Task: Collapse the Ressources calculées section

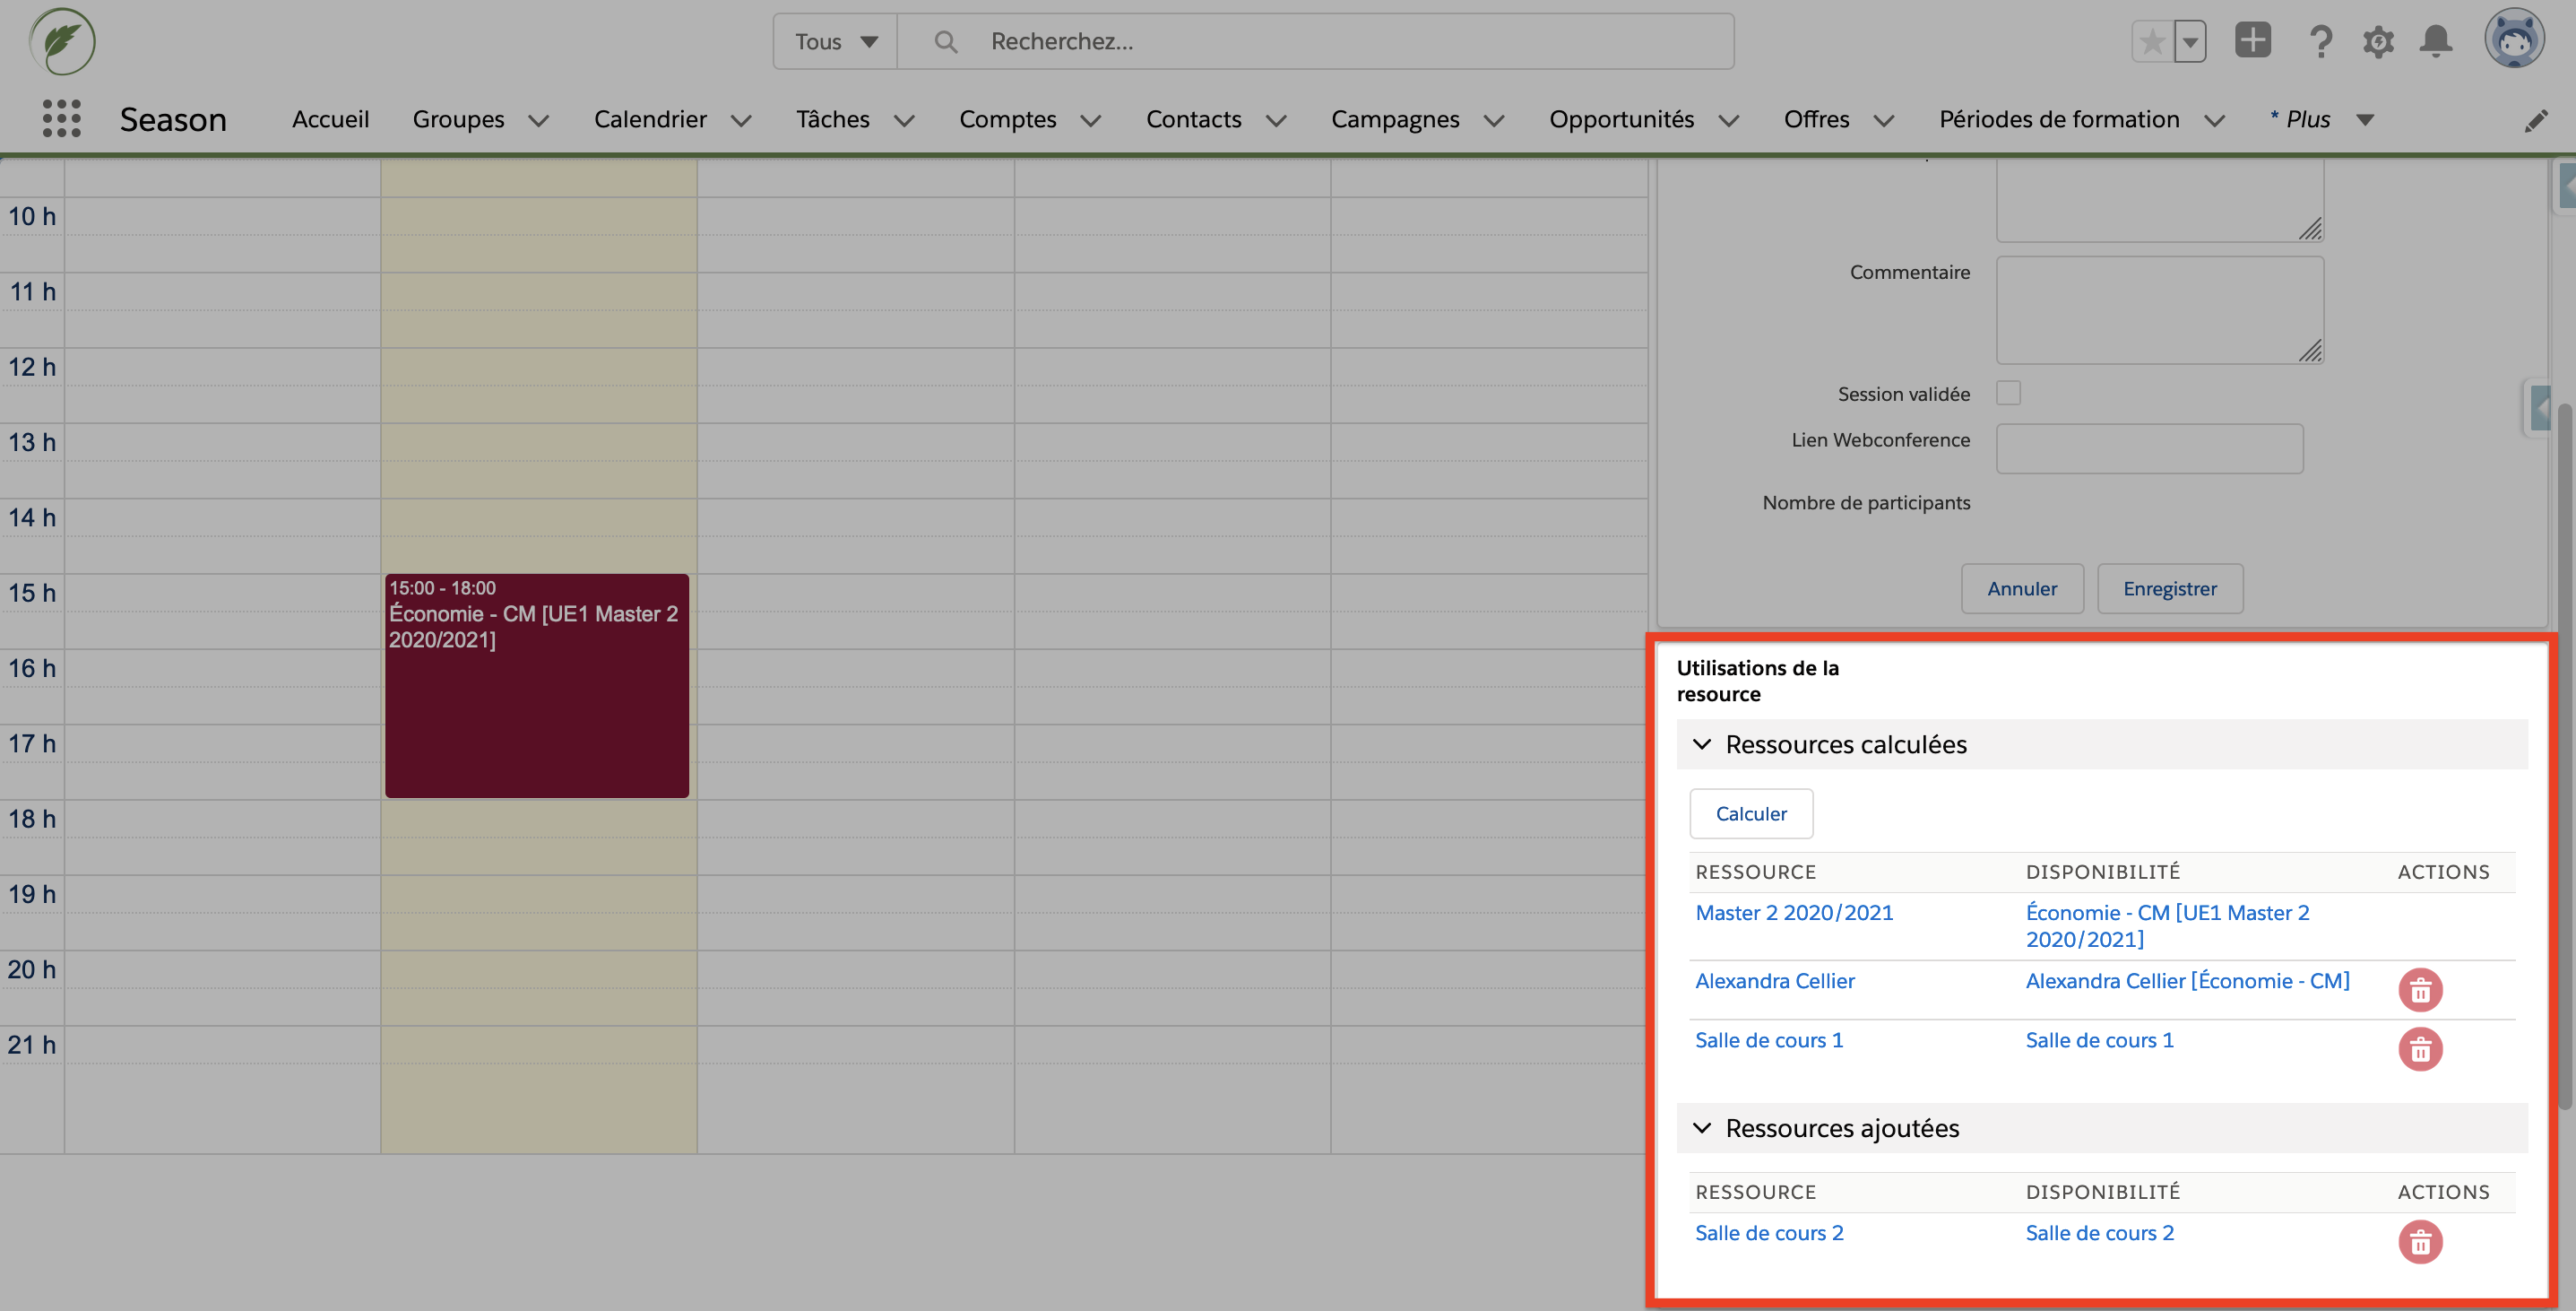Action: [1701, 744]
